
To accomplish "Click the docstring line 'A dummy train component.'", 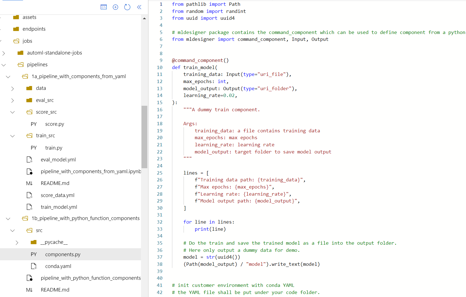I will [x=222, y=110].
